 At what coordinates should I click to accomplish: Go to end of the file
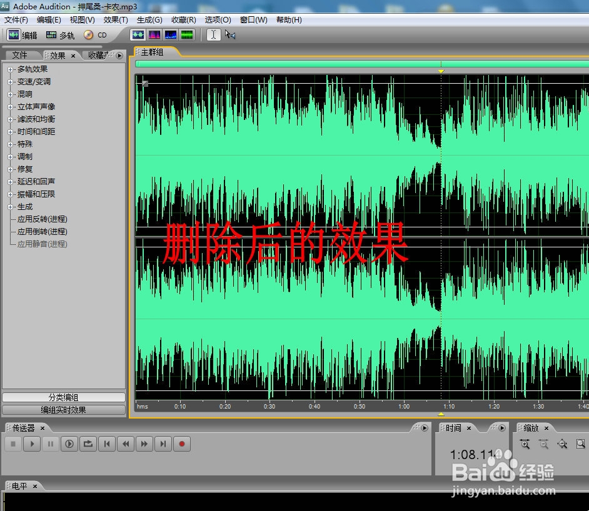tap(163, 444)
